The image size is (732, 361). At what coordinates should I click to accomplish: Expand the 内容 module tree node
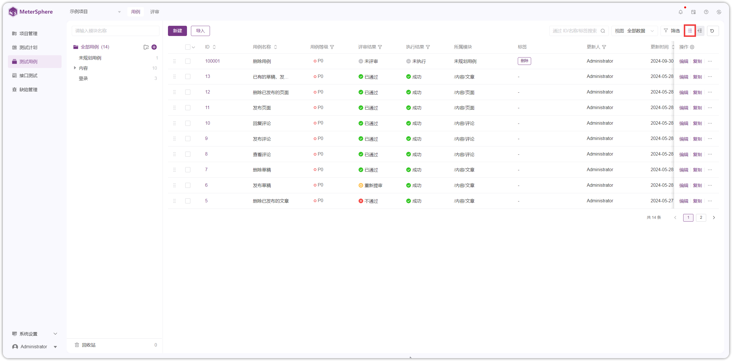point(75,68)
